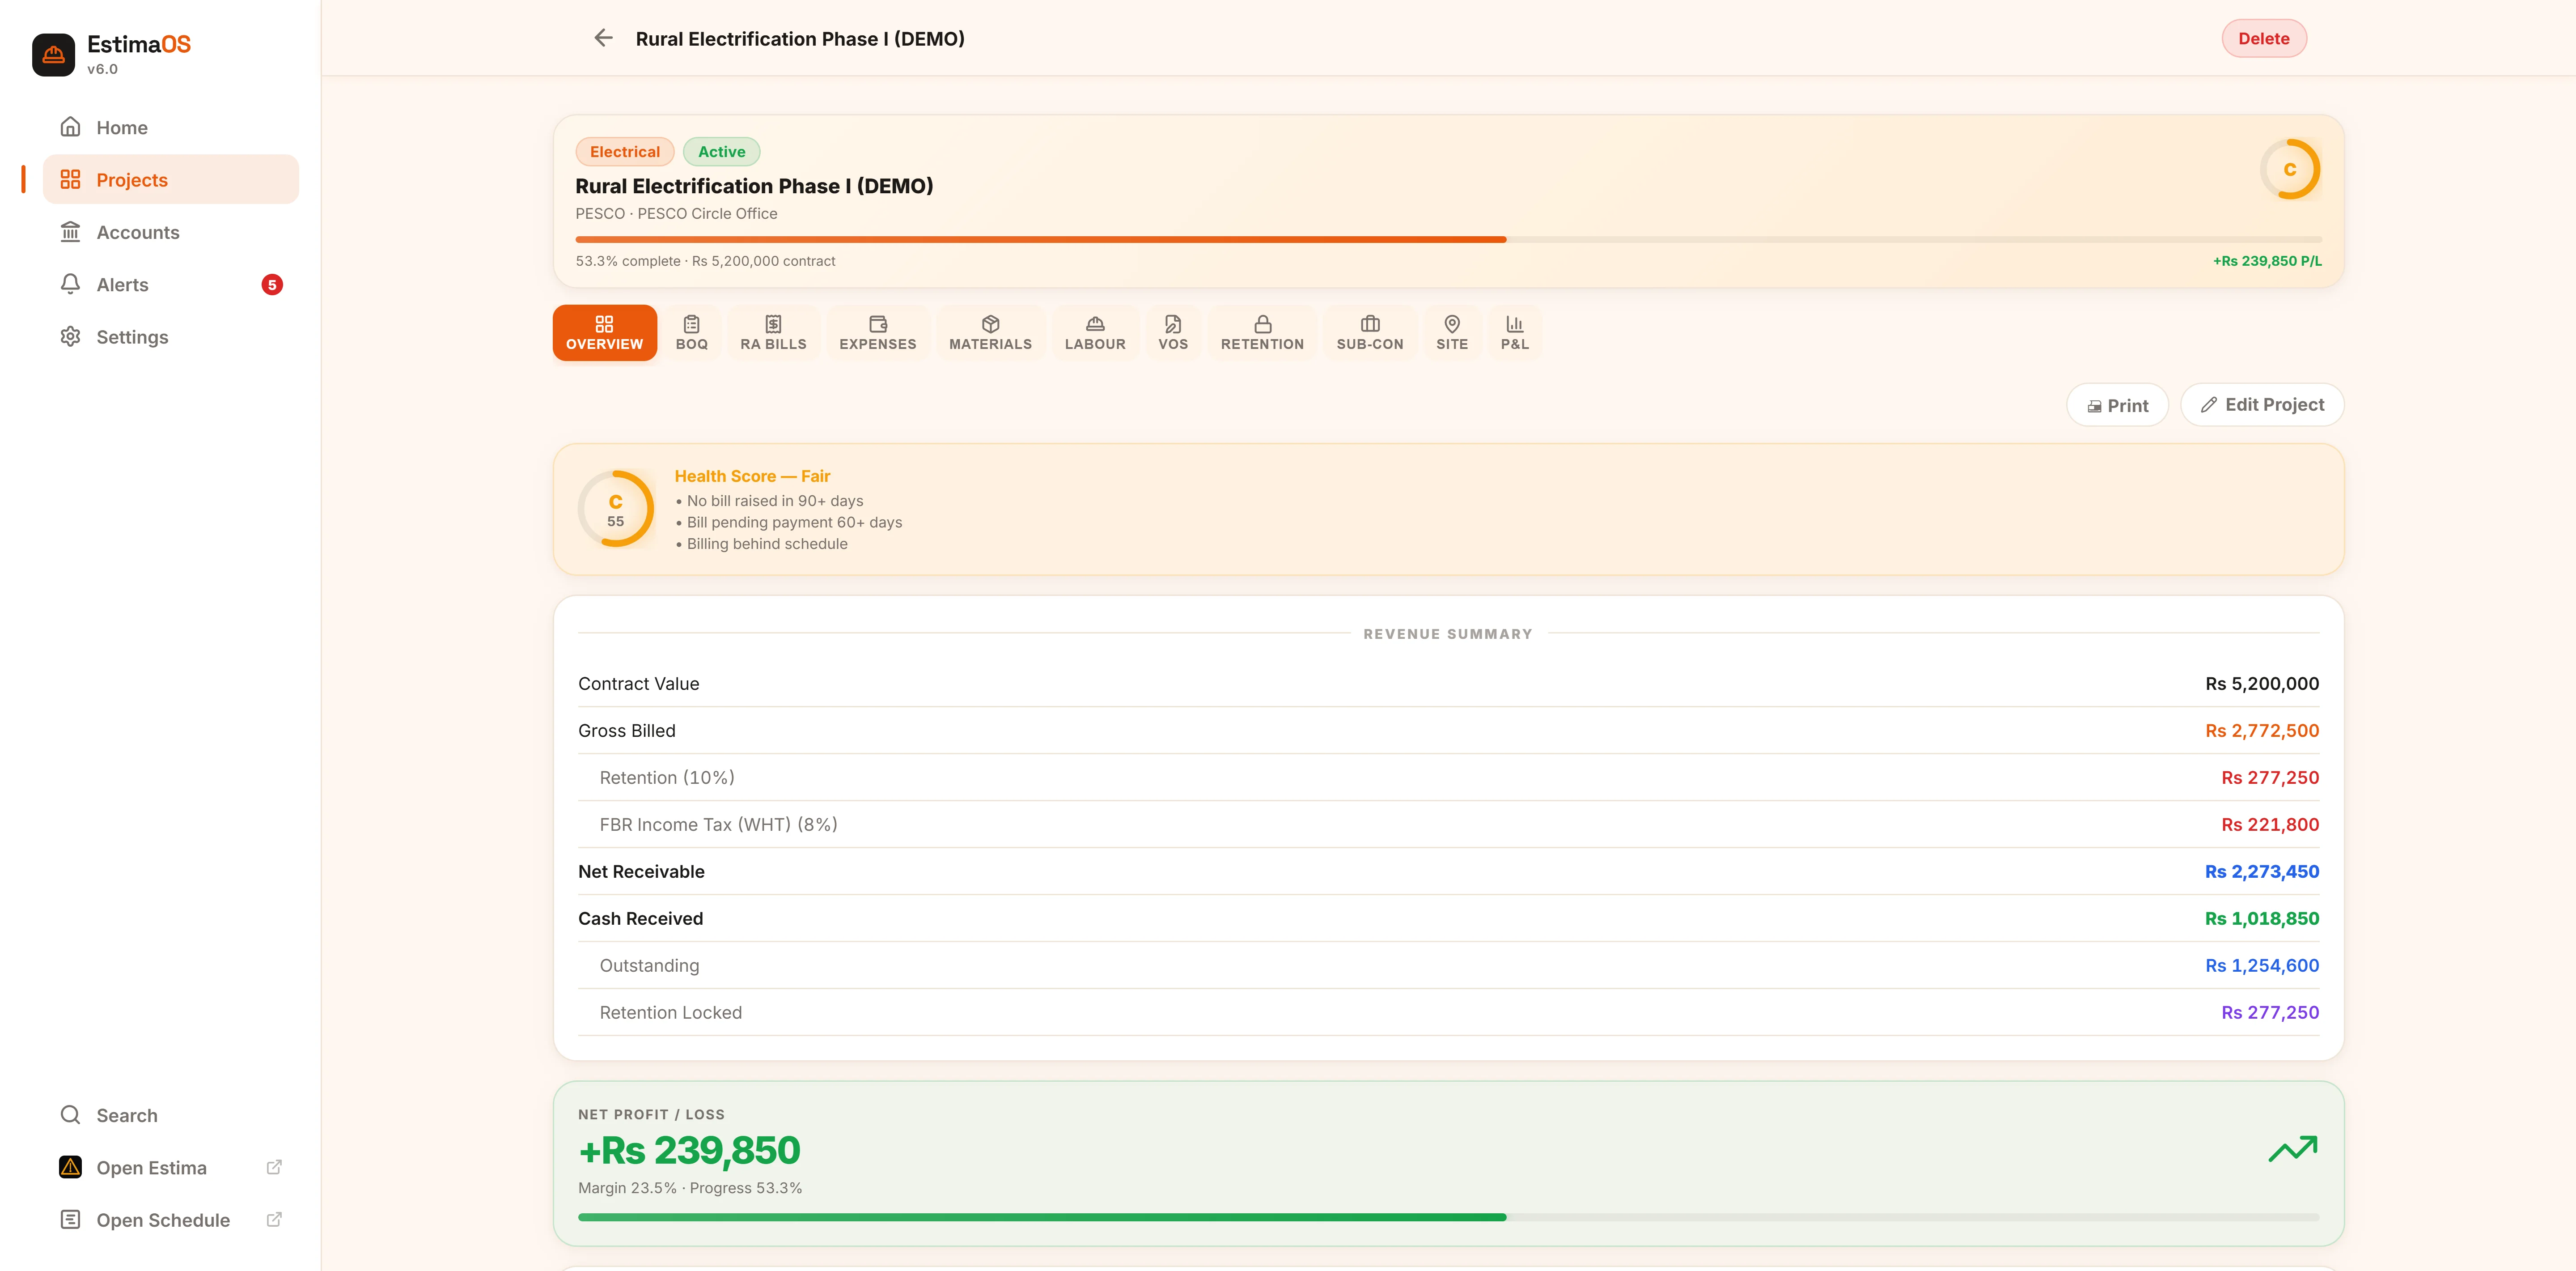Click the Edit Project button
This screenshot has width=2576, height=1271.
2262,405
